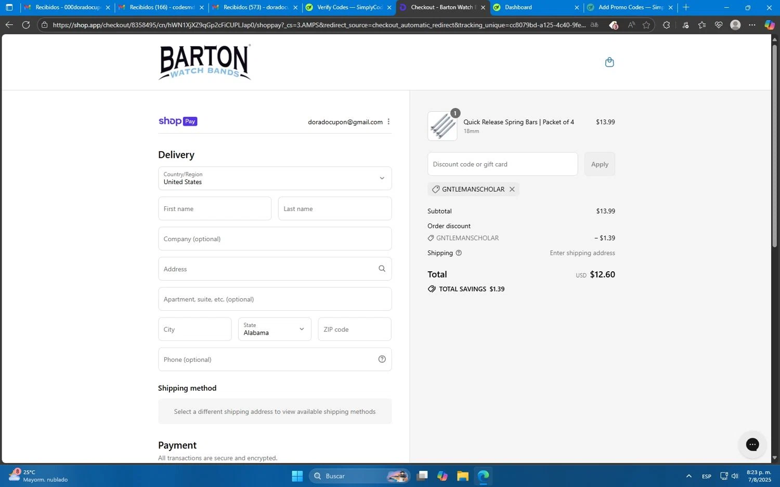780x487 pixels.
Task: Click the read aloud icon
Action: (631, 25)
